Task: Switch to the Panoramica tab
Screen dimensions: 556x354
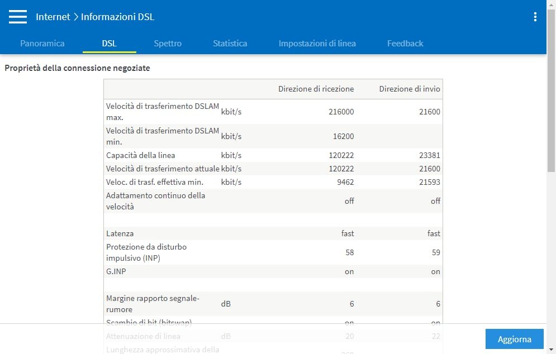Action: pyautogui.click(x=42, y=43)
